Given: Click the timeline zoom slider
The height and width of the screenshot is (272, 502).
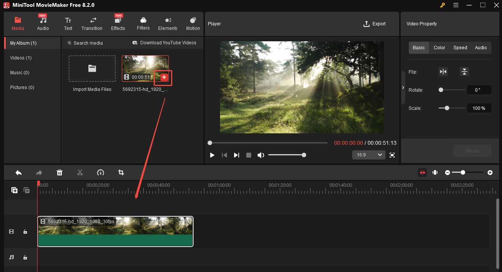Looking at the screenshot, I should [467, 172].
